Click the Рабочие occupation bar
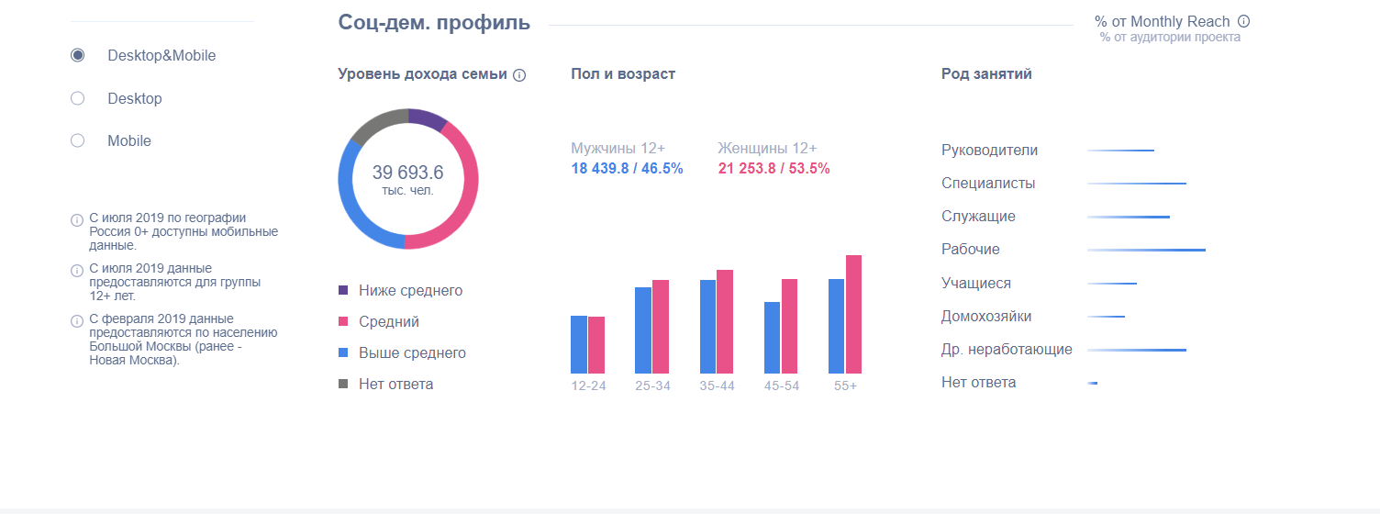The width and height of the screenshot is (1380, 514). [1146, 250]
